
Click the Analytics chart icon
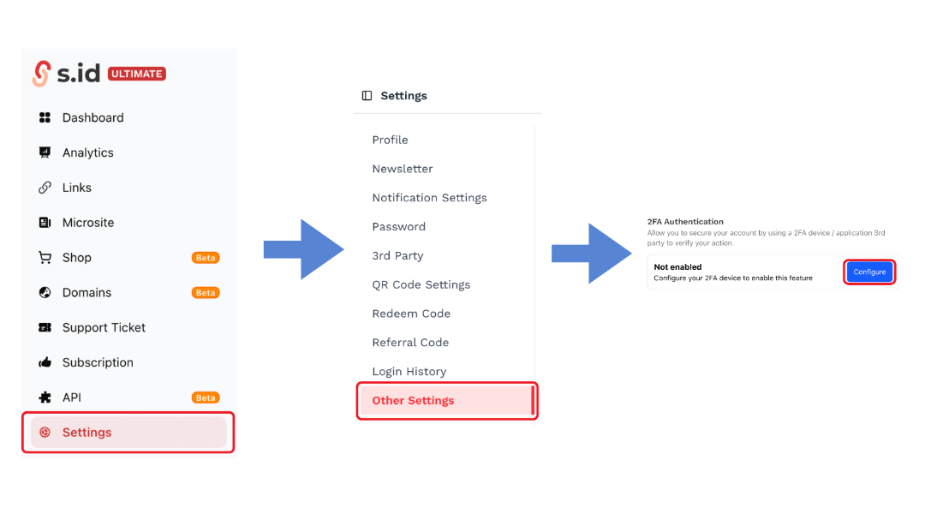(x=45, y=152)
